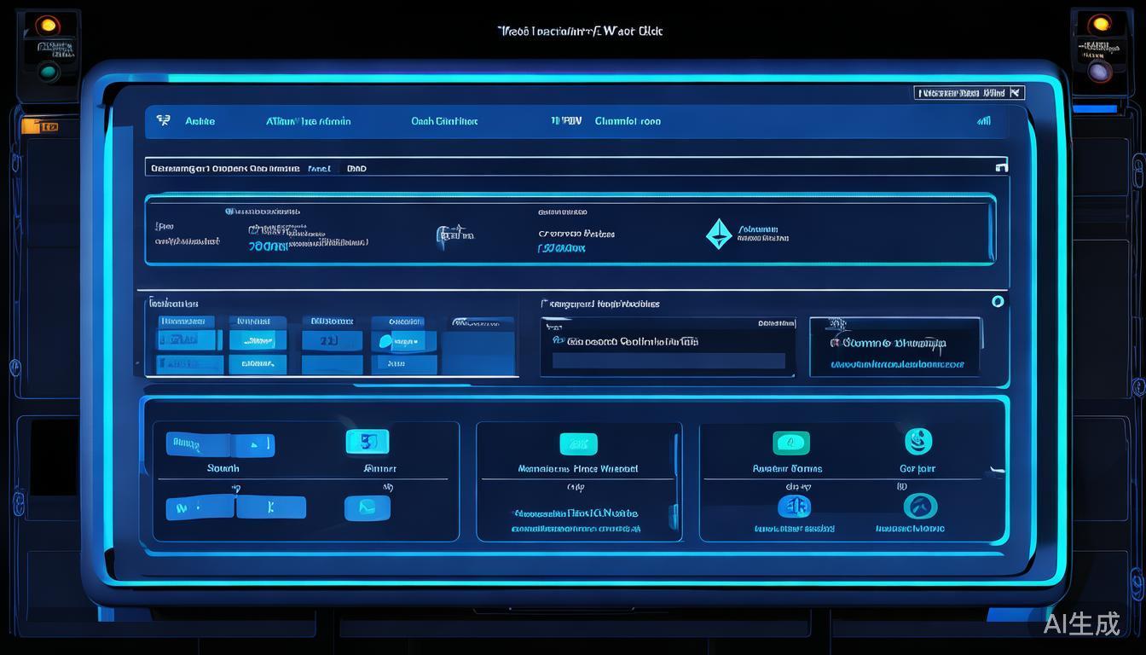Click the cyan square icon numbered 5

[368, 441]
